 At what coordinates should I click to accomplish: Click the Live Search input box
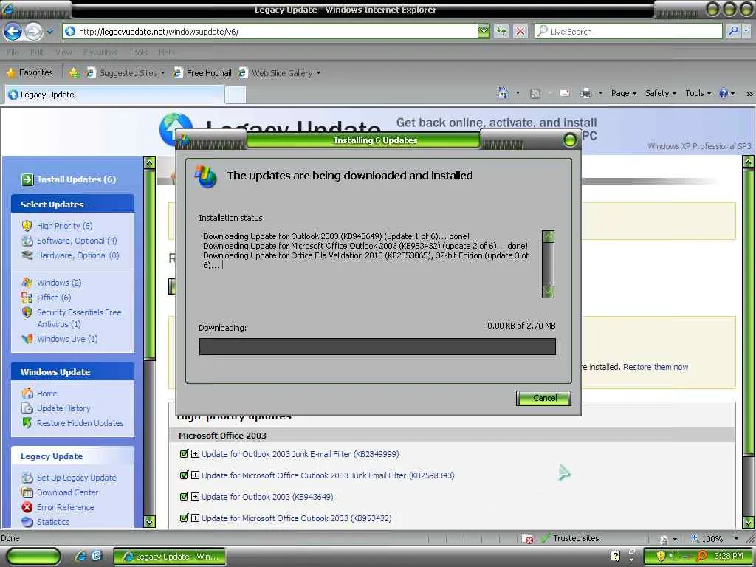[x=628, y=32]
